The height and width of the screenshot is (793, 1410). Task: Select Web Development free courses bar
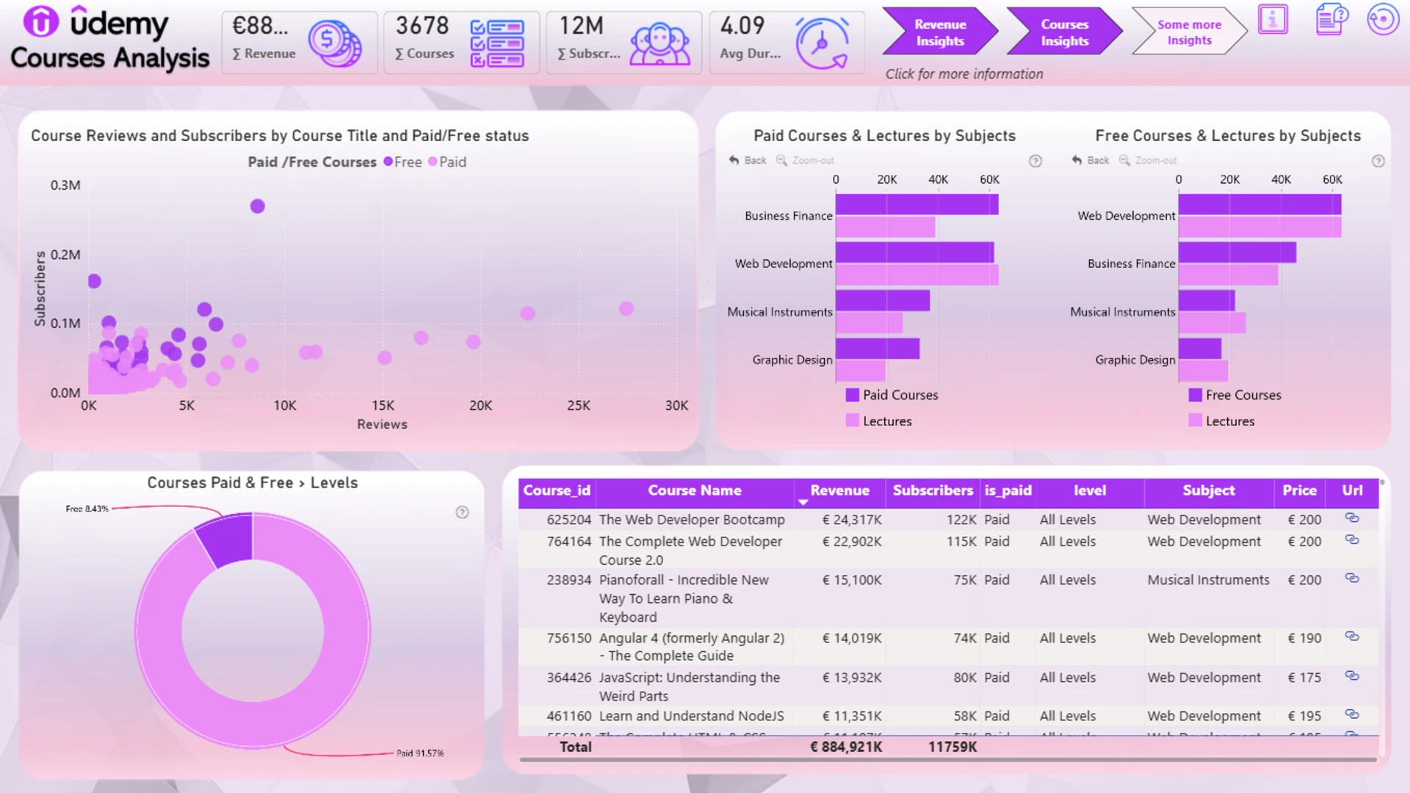(1260, 204)
